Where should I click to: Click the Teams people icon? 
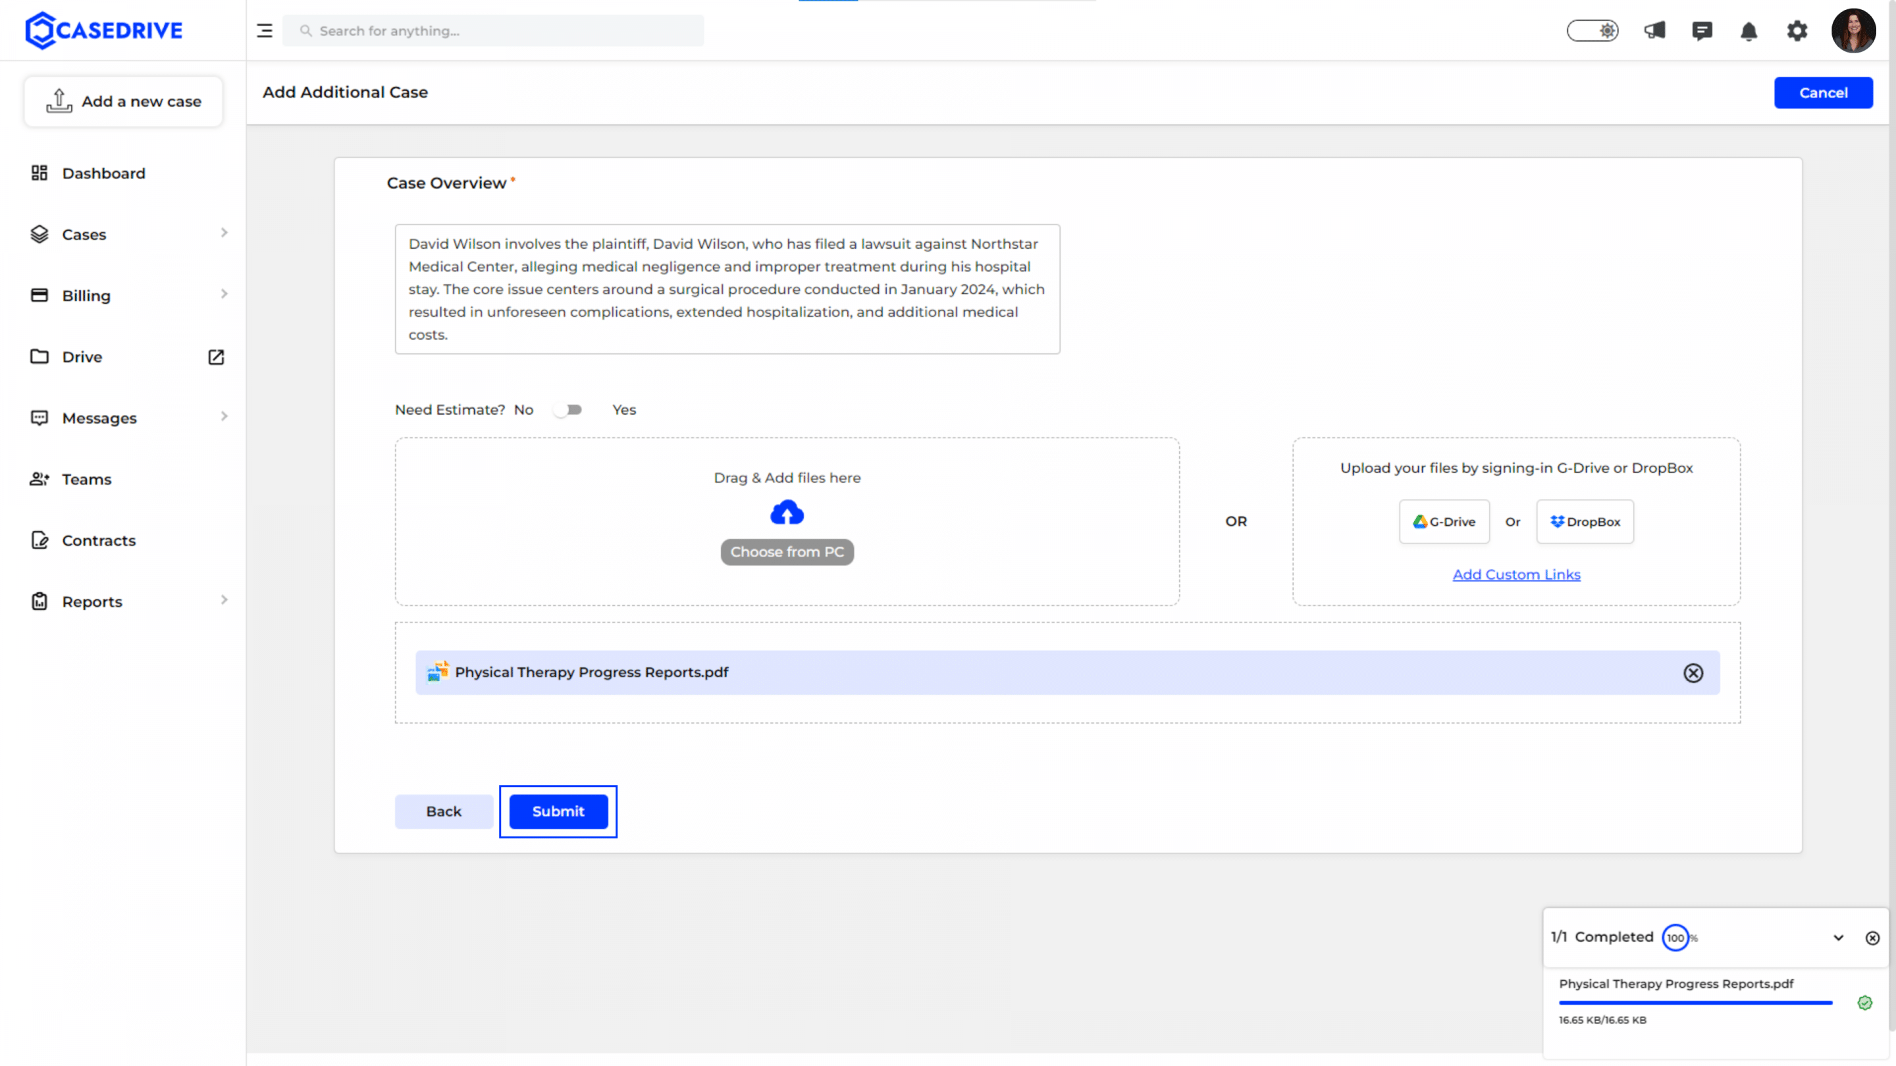[x=39, y=479]
